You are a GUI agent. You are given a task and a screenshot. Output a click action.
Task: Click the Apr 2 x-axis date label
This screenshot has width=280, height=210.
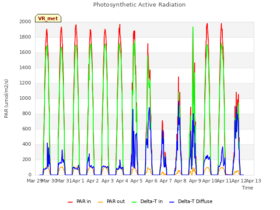click(93, 181)
